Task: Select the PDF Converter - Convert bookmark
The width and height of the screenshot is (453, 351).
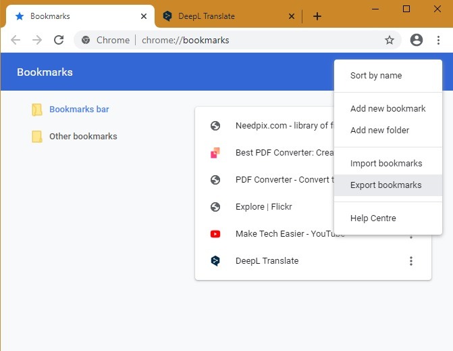Action: click(265, 180)
